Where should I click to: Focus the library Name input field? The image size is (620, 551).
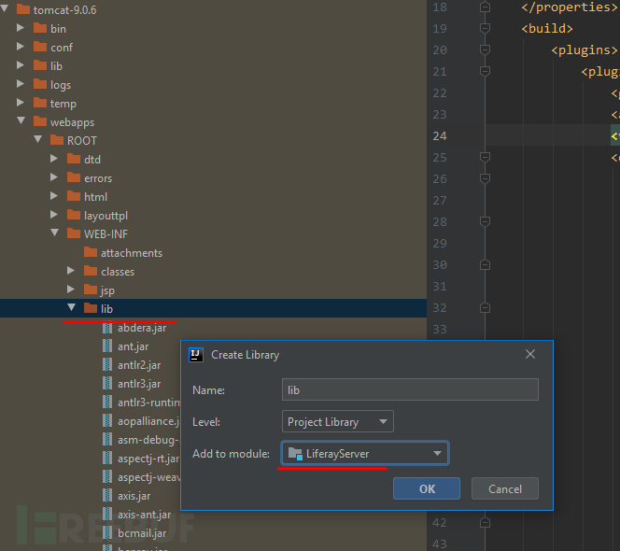(x=410, y=389)
